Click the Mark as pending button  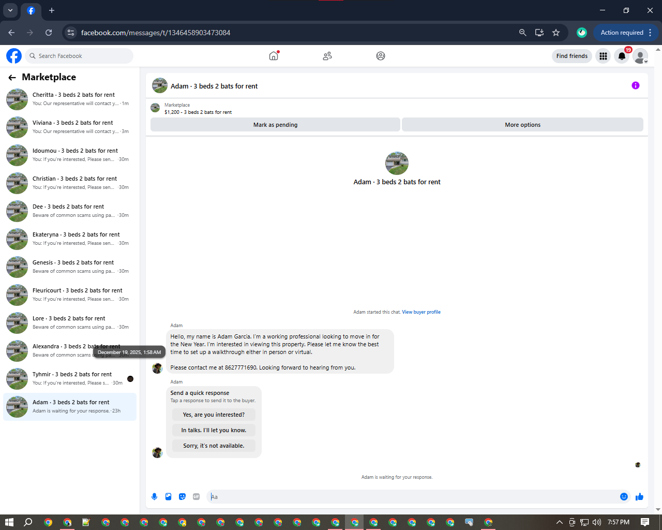click(275, 125)
